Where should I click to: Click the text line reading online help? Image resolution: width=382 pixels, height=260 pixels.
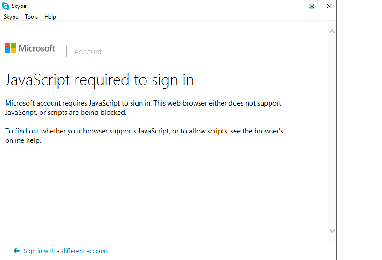point(23,140)
